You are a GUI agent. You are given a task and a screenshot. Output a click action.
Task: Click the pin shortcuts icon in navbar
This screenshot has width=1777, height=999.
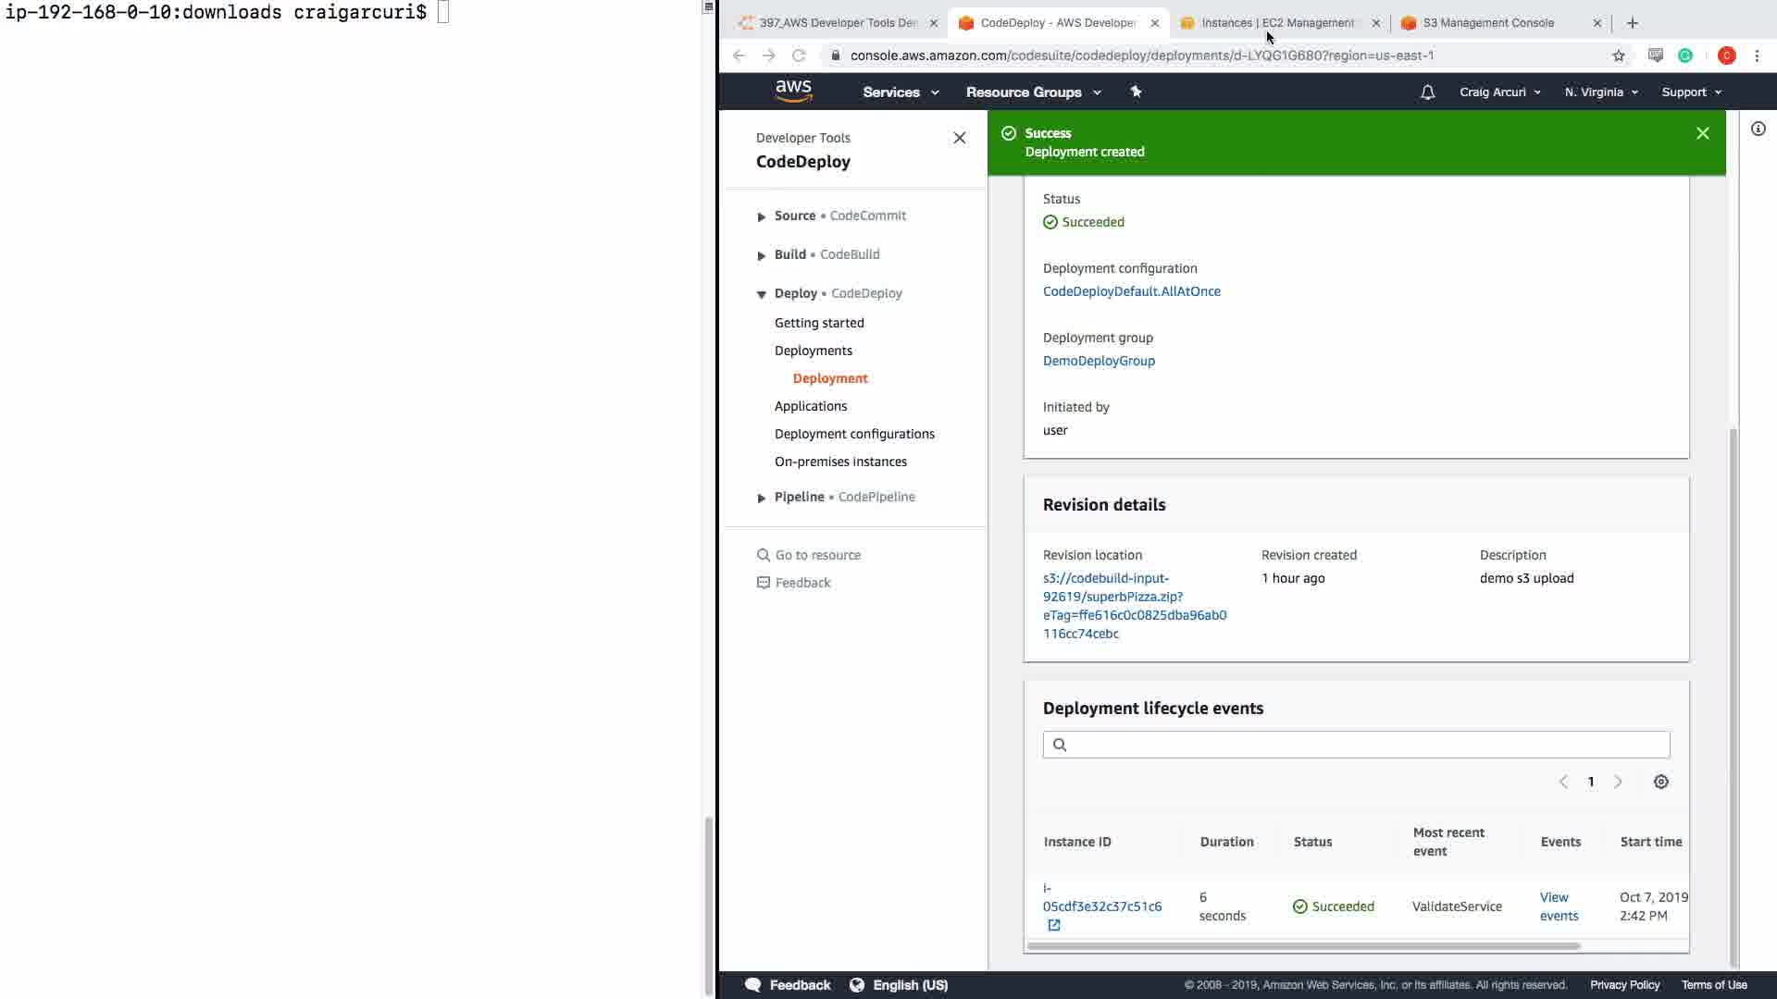(1136, 92)
